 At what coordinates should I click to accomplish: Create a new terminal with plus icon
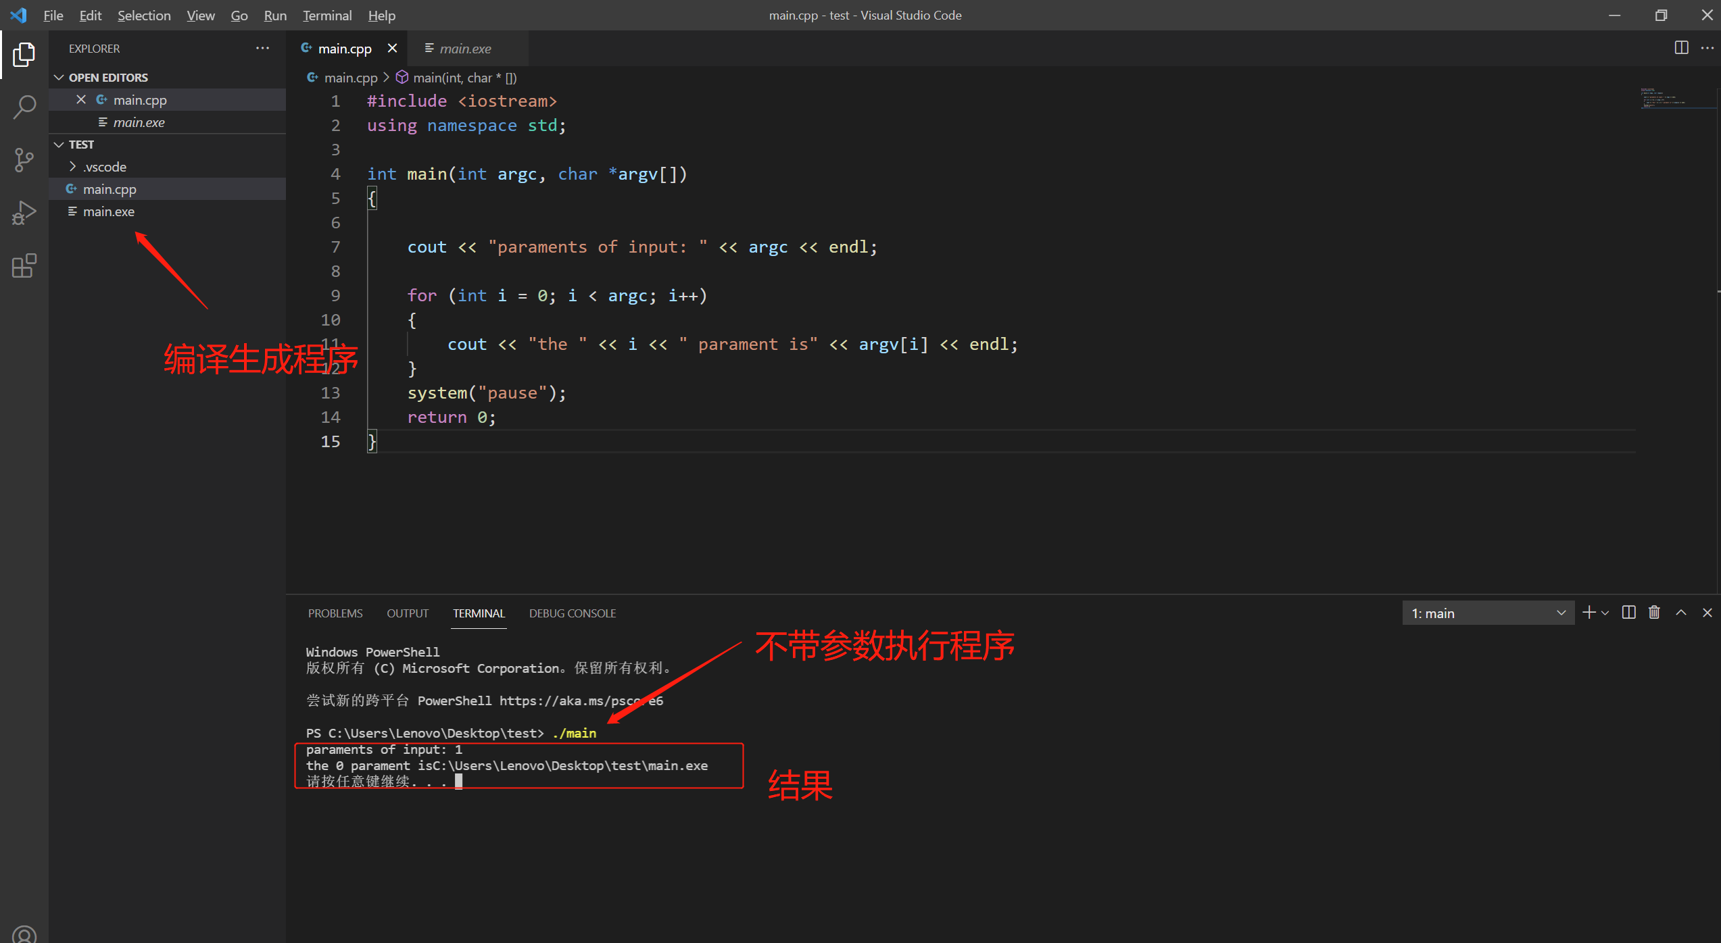pyautogui.click(x=1589, y=613)
